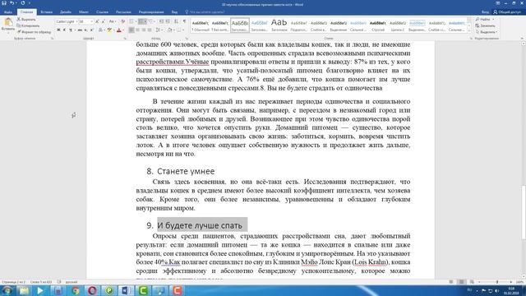Undo the last action
This screenshot has width=526, height=296.
click(x=12, y=3)
